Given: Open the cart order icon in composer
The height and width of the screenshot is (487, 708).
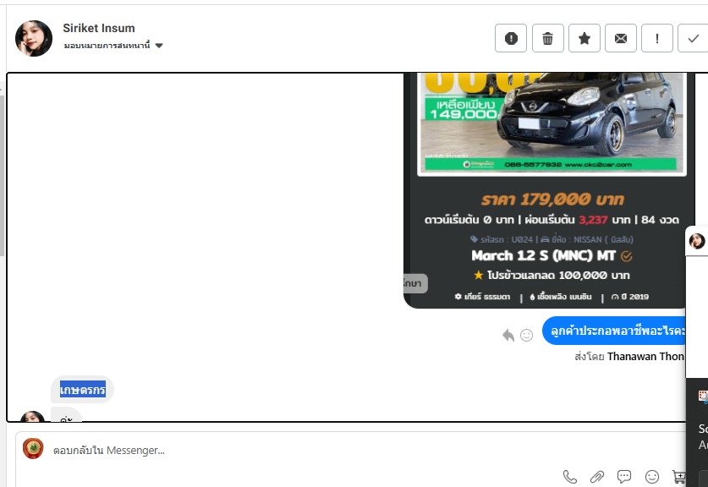Looking at the screenshot, I should (678, 477).
